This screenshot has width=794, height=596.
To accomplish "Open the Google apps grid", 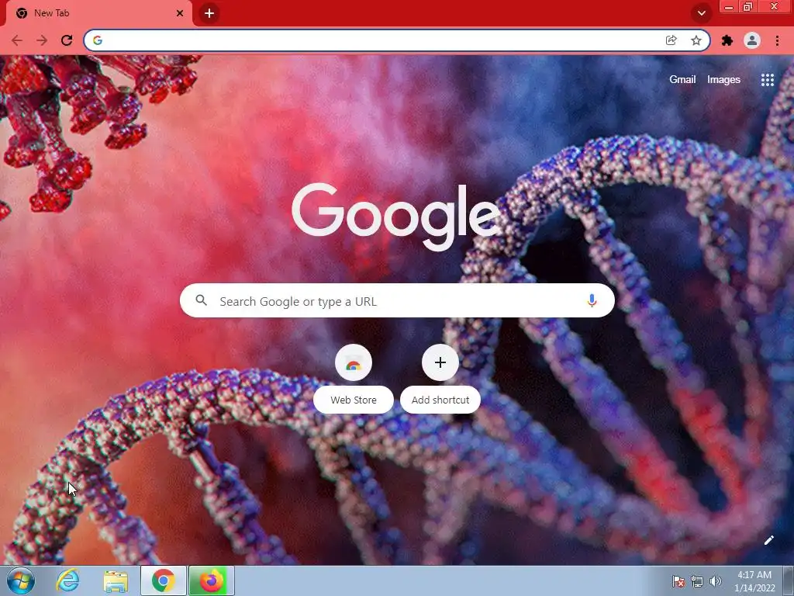I will (x=767, y=80).
